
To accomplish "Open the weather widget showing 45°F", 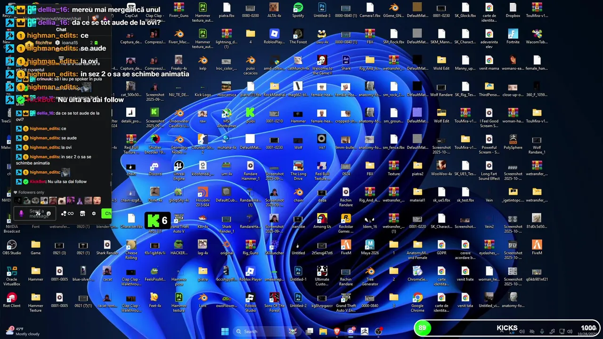I will pyautogui.click(x=23, y=331).
